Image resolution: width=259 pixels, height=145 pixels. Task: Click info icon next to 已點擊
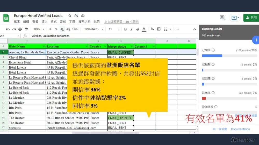pyautogui.click(x=213, y=64)
